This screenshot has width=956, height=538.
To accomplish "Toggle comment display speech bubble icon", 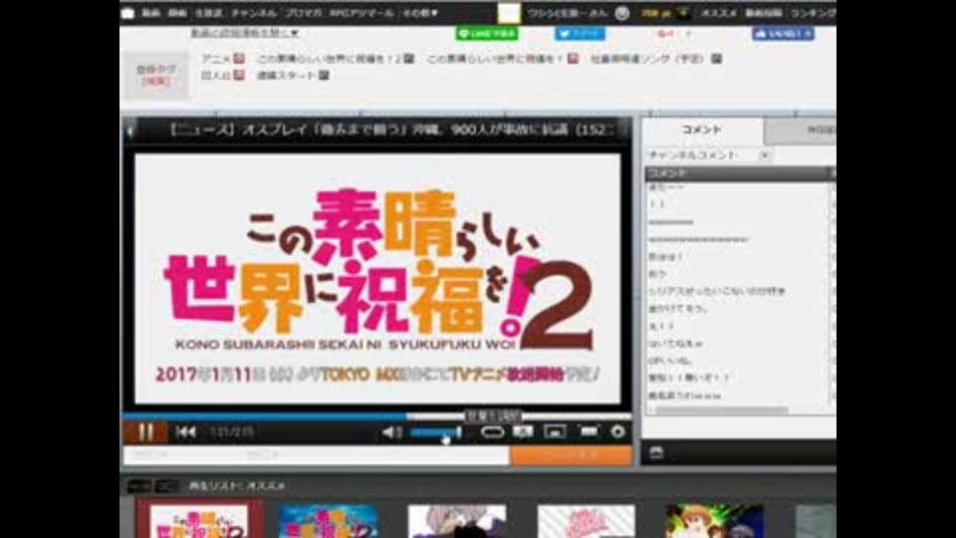I will [523, 431].
